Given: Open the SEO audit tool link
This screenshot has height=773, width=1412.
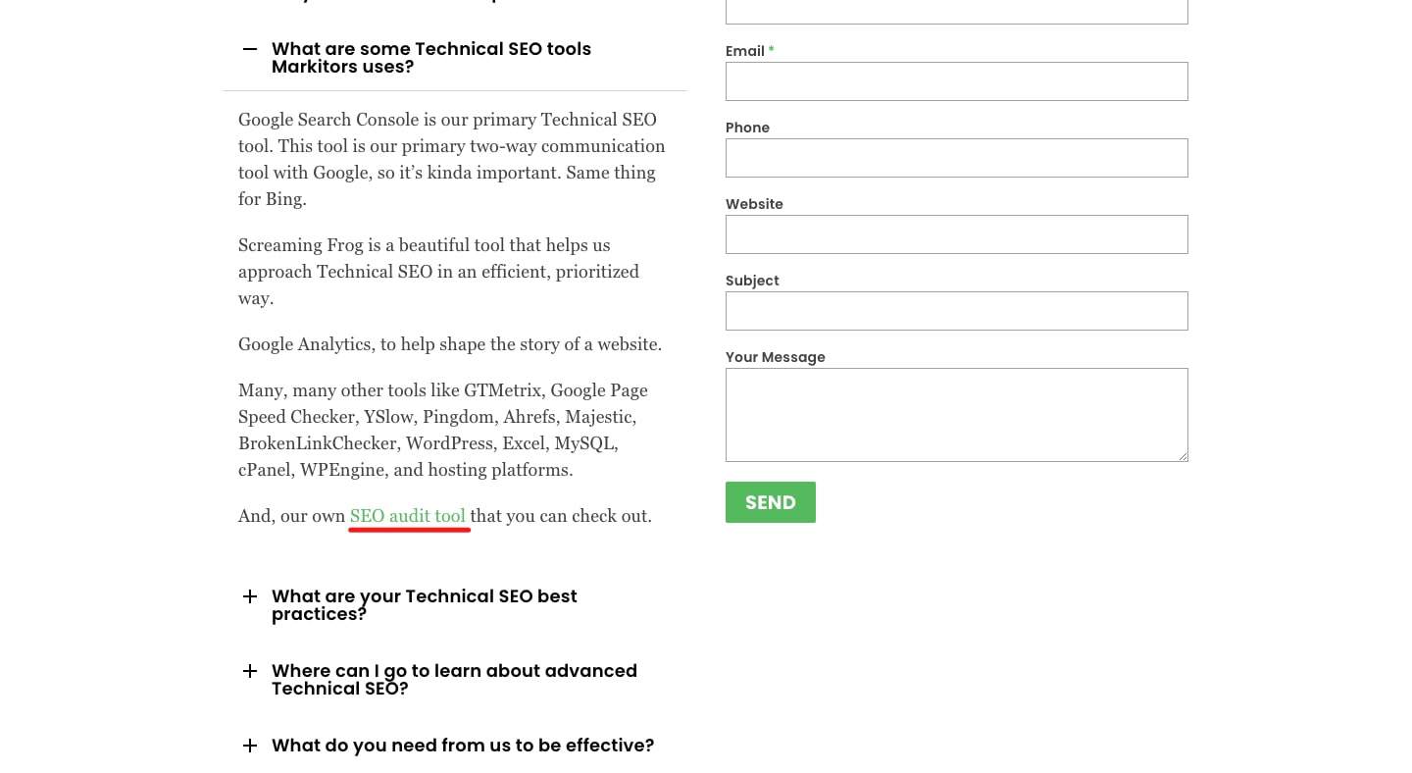Looking at the screenshot, I should pos(408,516).
